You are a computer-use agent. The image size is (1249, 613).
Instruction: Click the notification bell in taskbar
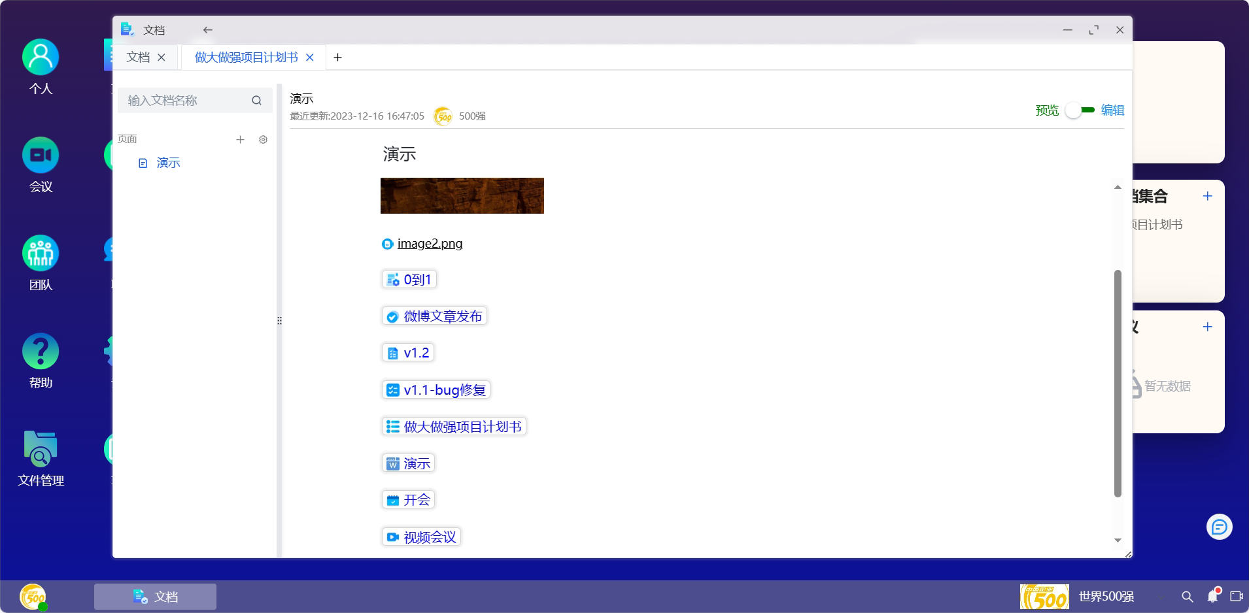click(1213, 596)
